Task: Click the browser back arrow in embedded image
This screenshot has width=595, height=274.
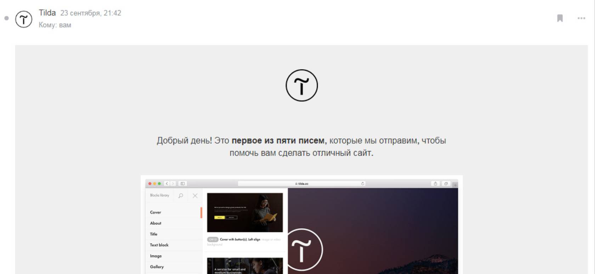Action: pyautogui.click(x=167, y=184)
